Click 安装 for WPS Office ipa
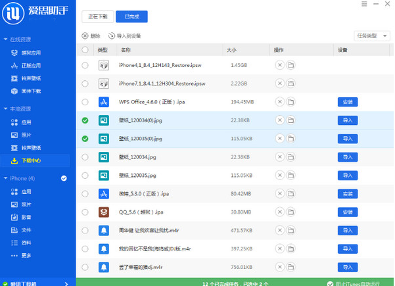 click(348, 102)
